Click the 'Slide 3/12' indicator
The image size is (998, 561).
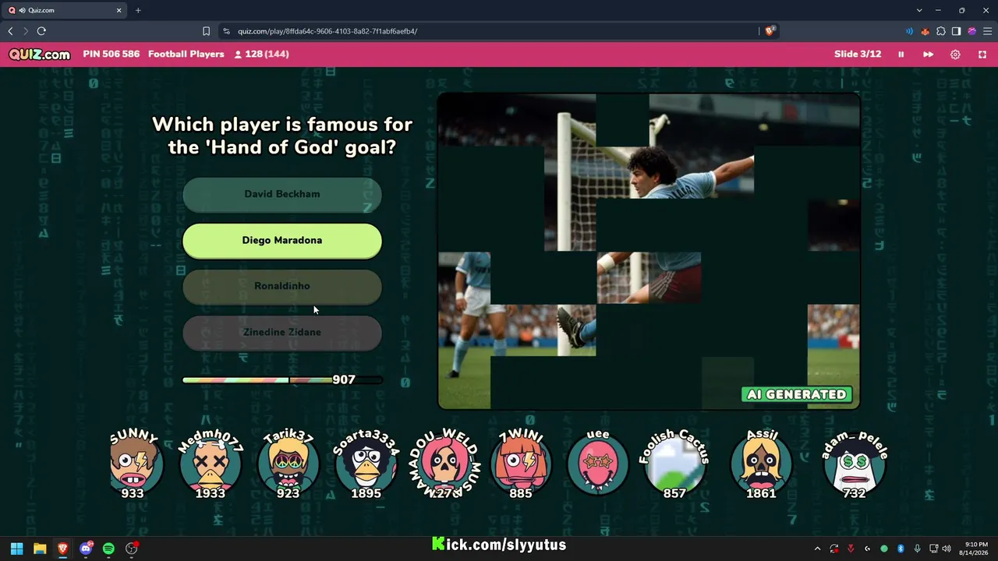[x=858, y=55]
